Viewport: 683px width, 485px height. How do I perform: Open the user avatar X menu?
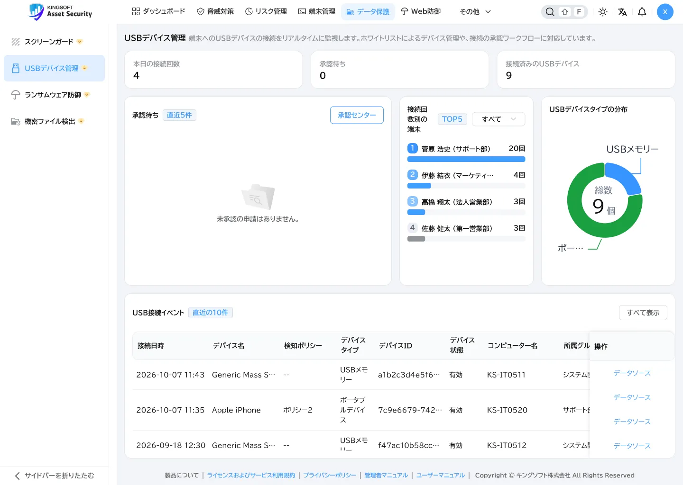(665, 12)
